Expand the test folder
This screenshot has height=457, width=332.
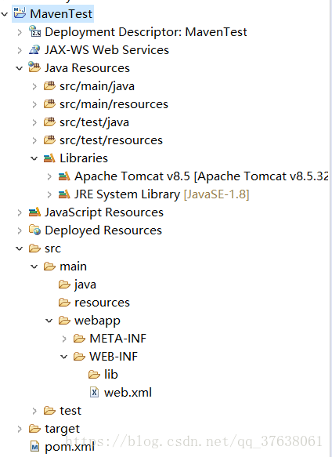coord(34,411)
